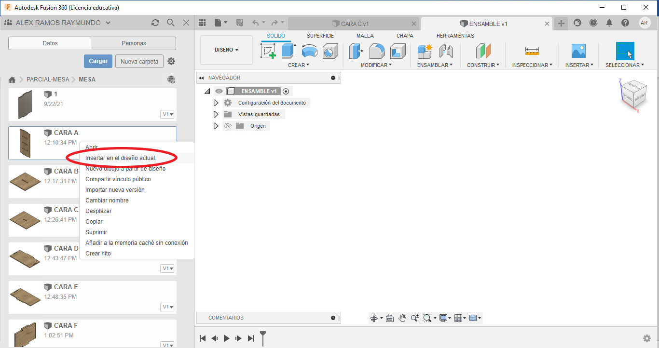Viewport: 659px width, 348px height.
Task: Open the CONSTRUIR dropdown menu
Action: pyautogui.click(x=483, y=65)
